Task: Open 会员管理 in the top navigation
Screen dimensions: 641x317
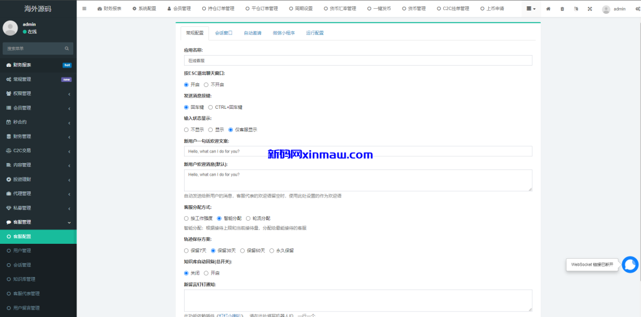Action: [179, 9]
